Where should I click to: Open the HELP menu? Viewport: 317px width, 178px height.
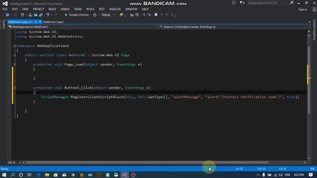[145, 9]
